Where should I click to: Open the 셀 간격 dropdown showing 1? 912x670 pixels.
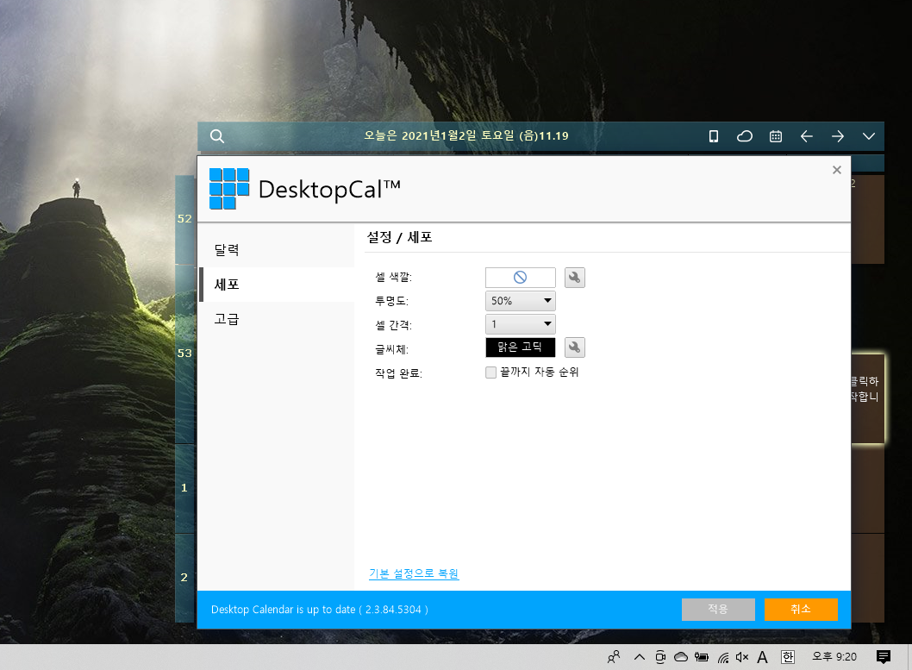coord(520,324)
